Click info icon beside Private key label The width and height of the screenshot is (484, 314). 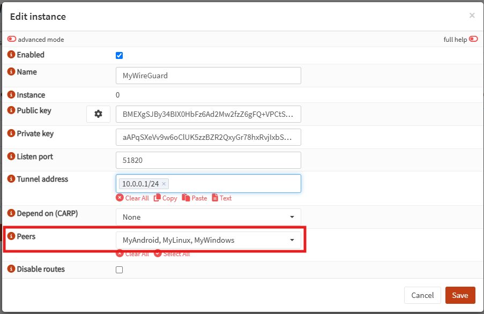11,133
